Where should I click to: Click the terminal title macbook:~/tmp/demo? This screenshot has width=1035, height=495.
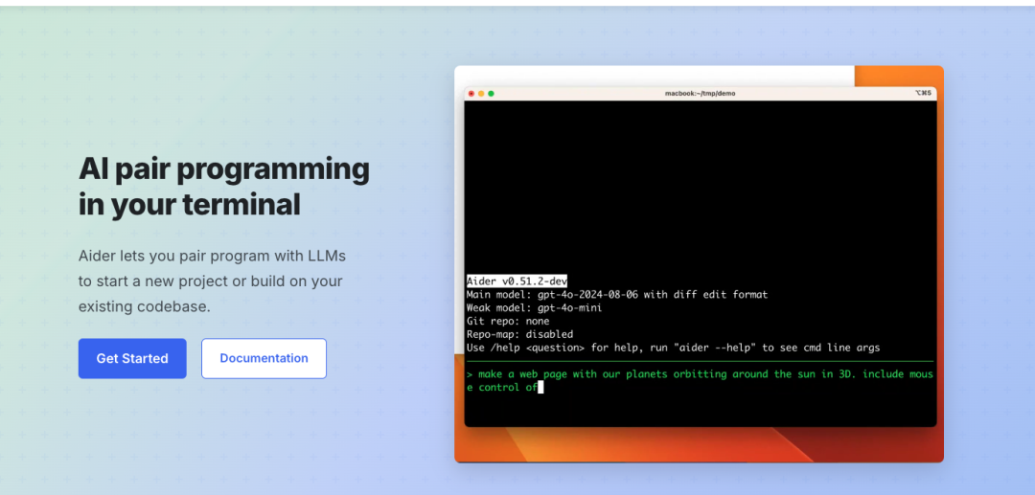[x=700, y=94]
